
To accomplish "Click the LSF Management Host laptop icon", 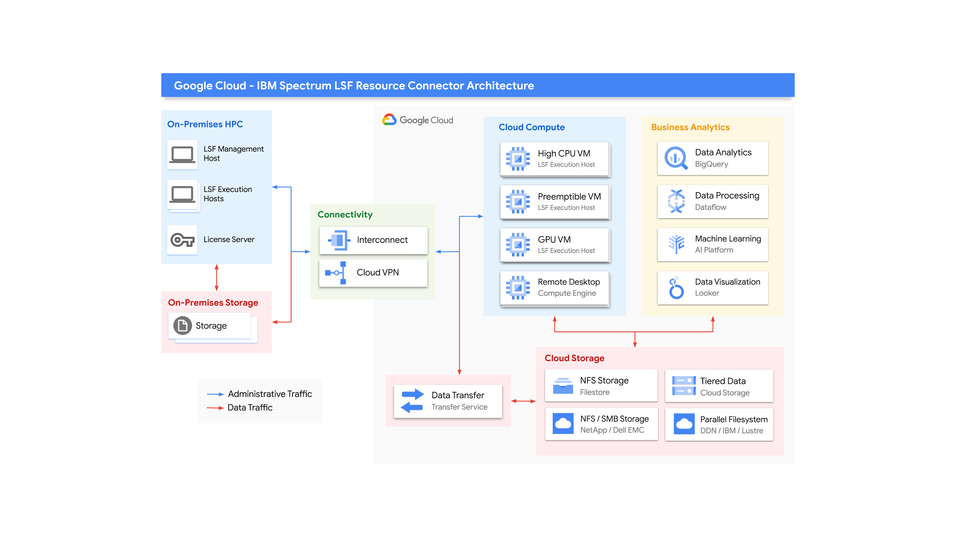I will (182, 154).
